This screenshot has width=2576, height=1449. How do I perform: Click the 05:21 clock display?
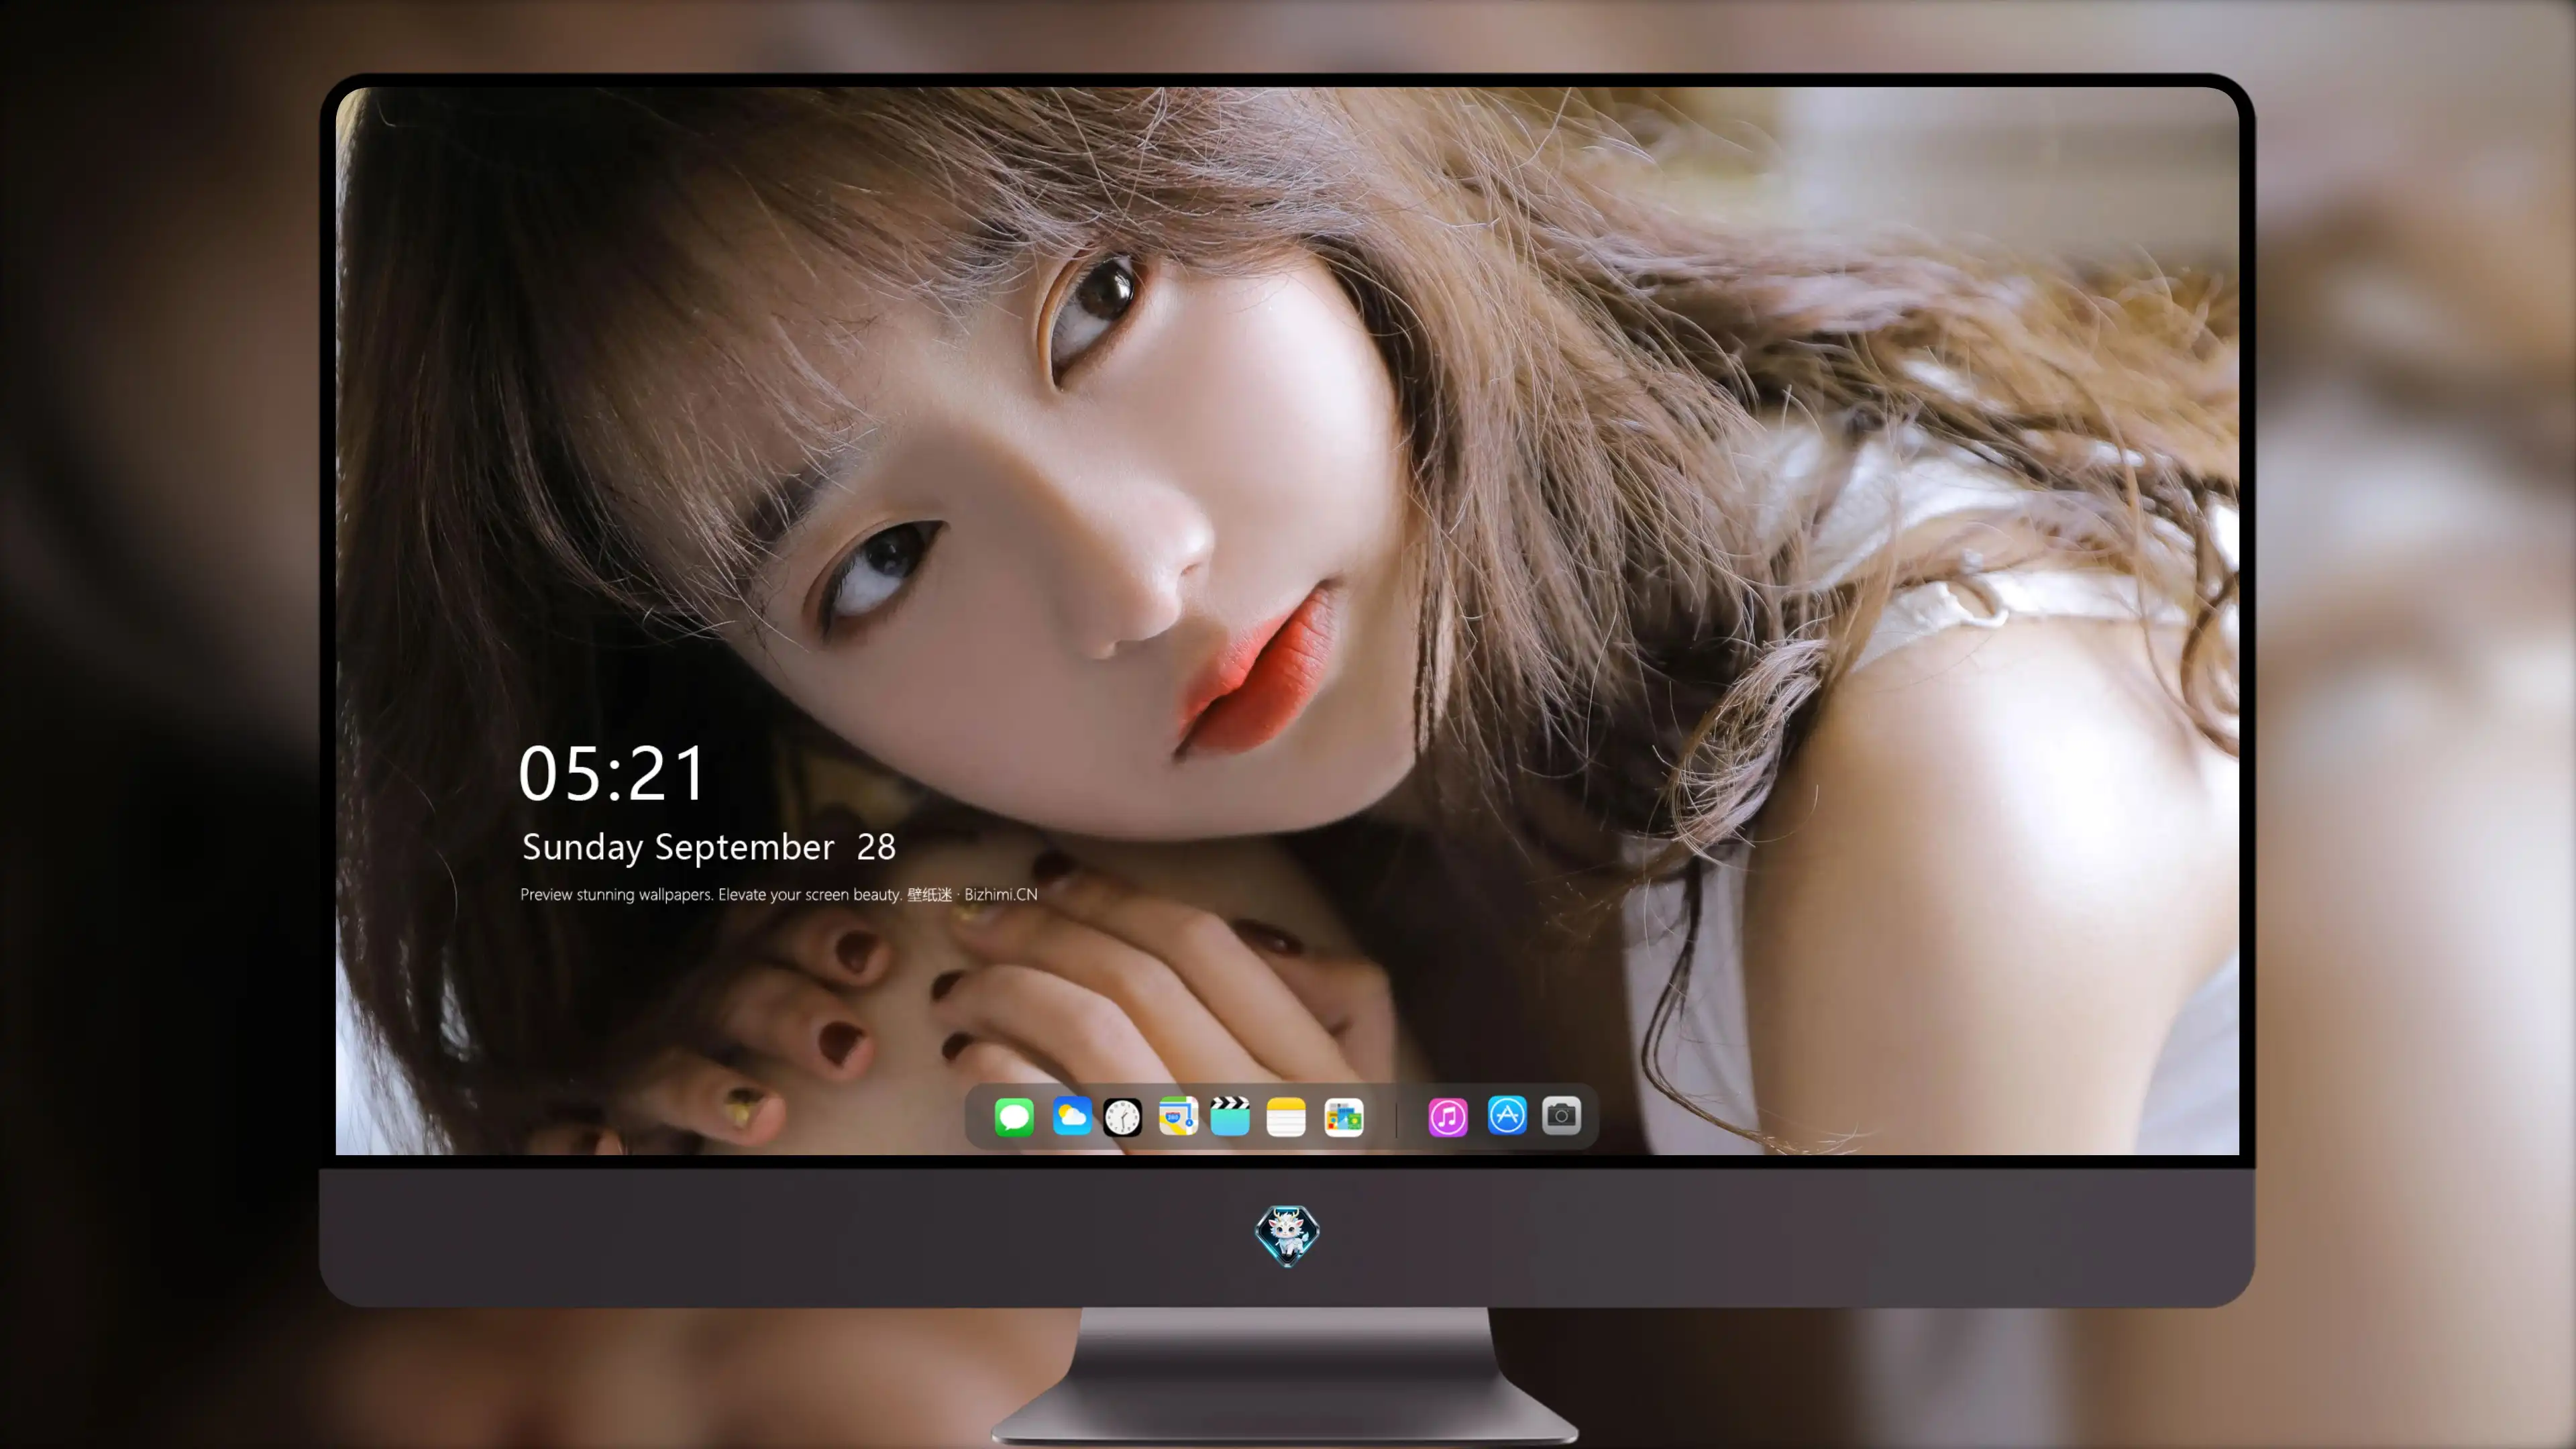612,773
